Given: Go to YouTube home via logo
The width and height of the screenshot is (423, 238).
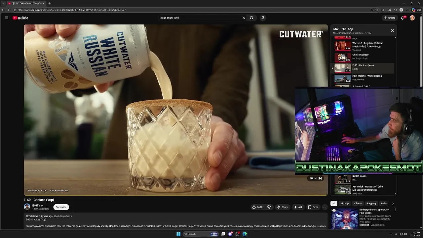Looking at the screenshot, I should click(20, 18).
